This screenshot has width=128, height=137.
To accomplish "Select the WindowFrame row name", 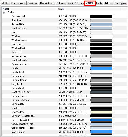I will click(x=19, y=40).
